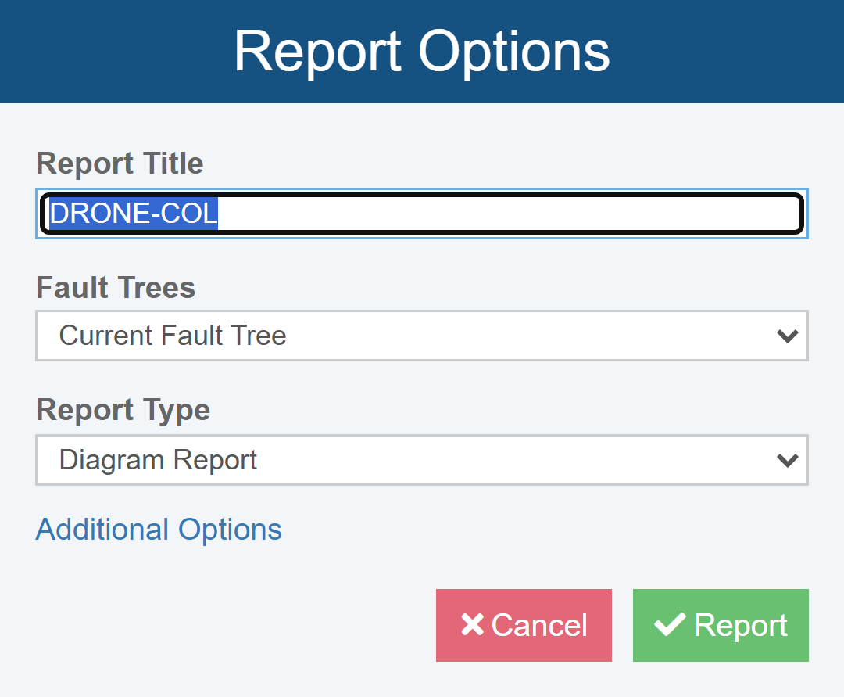Click the "Report Title" field label
Viewport: 844px width, 697px height.
click(x=120, y=163)
